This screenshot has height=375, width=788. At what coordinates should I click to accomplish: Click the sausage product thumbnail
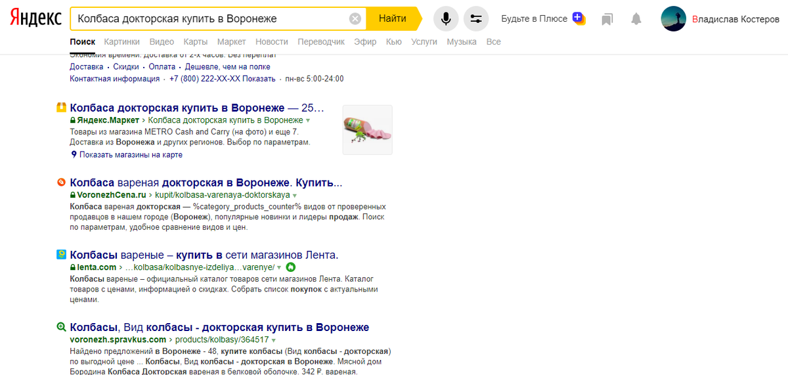click(x=367, y=130)
